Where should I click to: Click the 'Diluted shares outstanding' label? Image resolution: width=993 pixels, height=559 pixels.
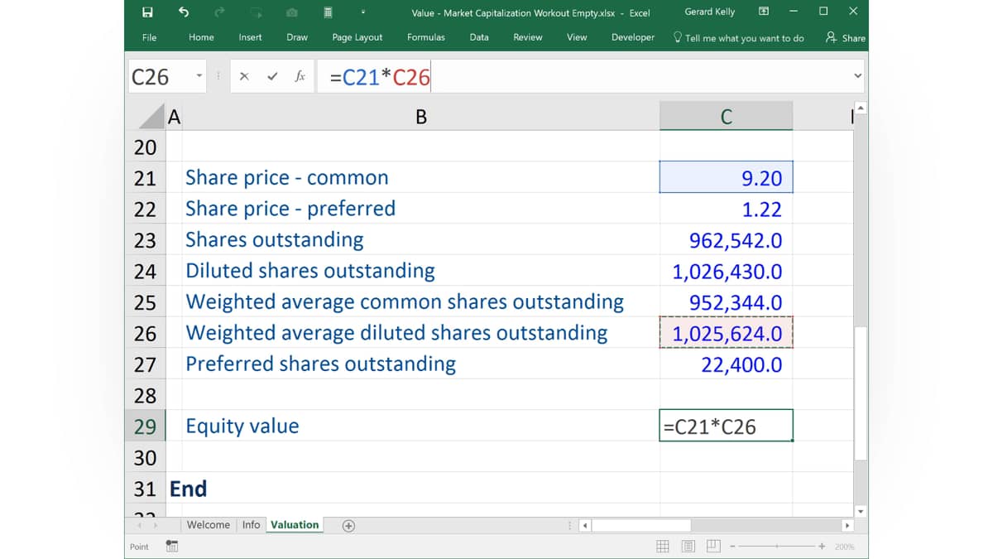click(x=309, y=271)
